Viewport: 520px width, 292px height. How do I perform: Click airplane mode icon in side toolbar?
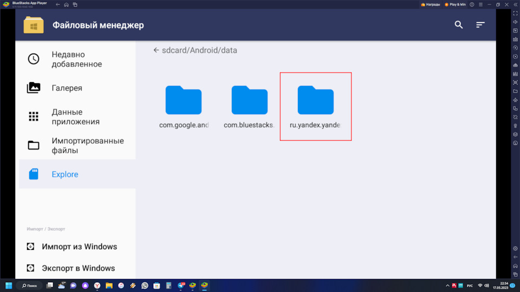(515, 99)
